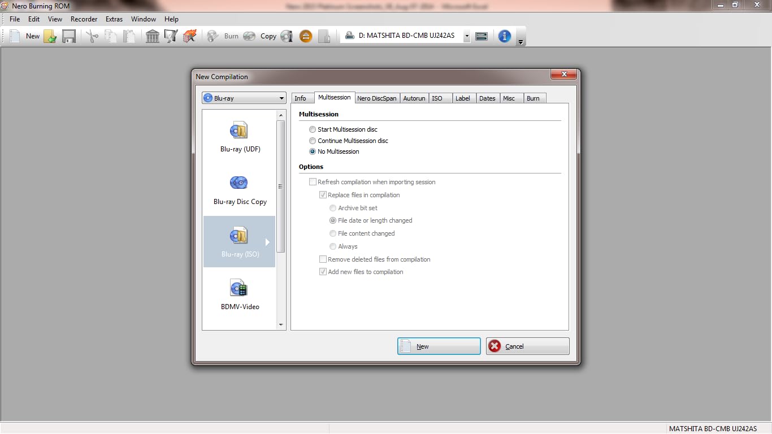Toggle Add new files to compilation
Viewport: 772px width, 434px height.
pyautogui.click(x=323, y=272)
